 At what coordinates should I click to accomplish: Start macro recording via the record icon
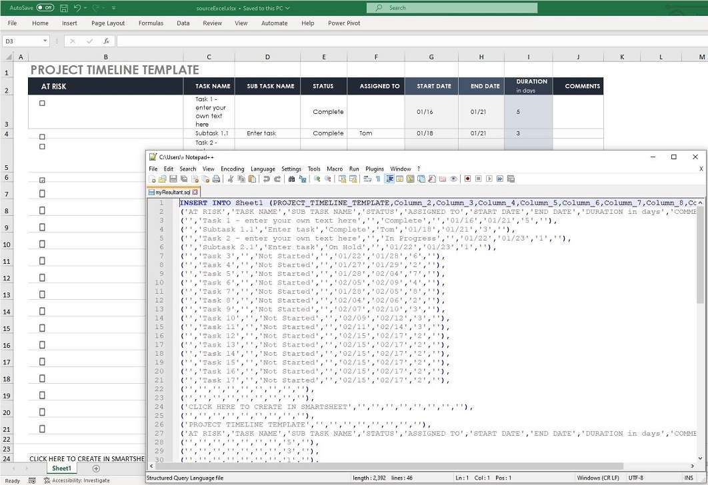pos(468,179)
